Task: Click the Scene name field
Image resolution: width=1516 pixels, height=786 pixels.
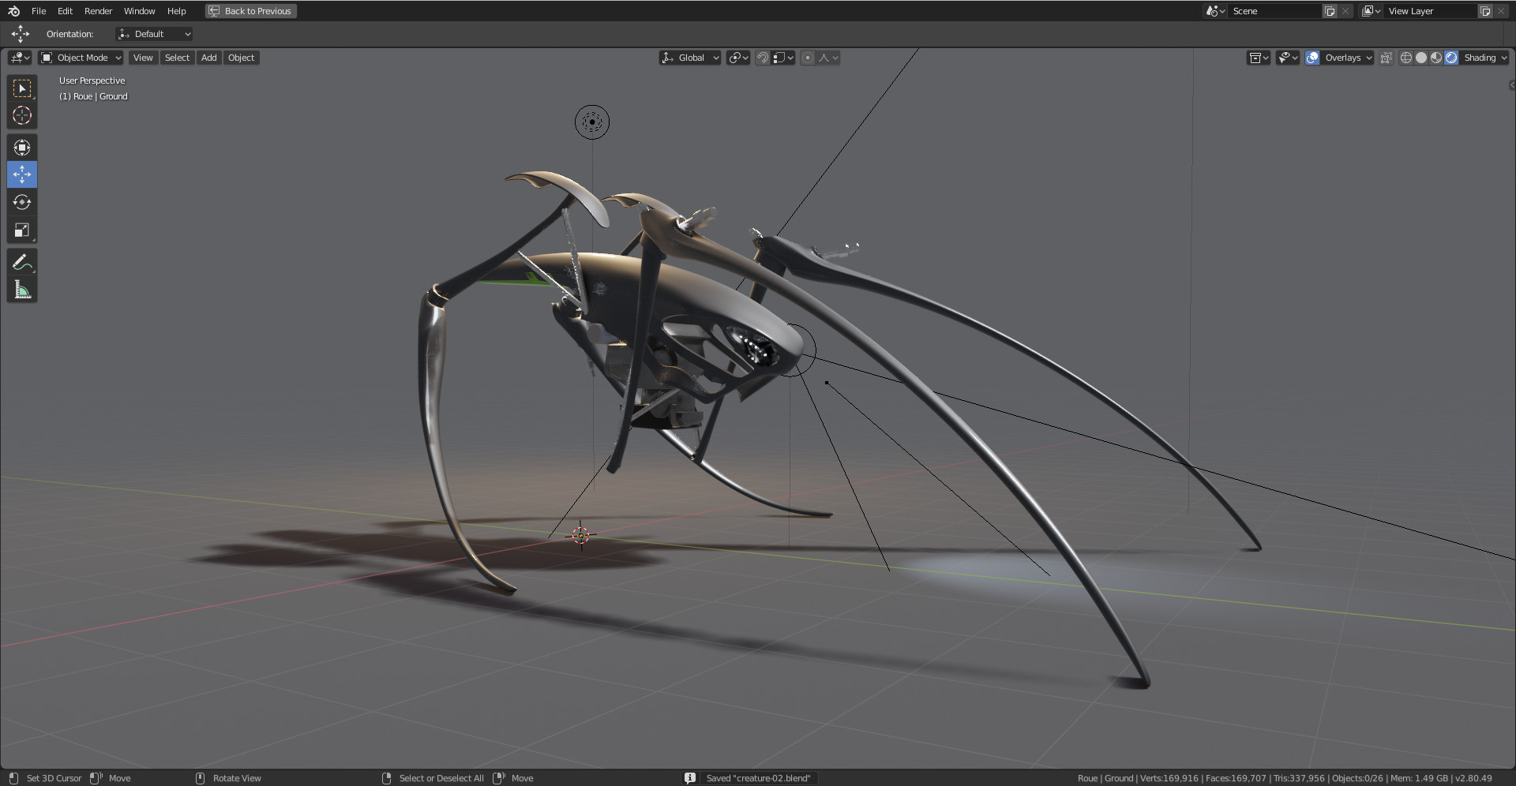Action: pyautogui.click(x=1274, y=11)
